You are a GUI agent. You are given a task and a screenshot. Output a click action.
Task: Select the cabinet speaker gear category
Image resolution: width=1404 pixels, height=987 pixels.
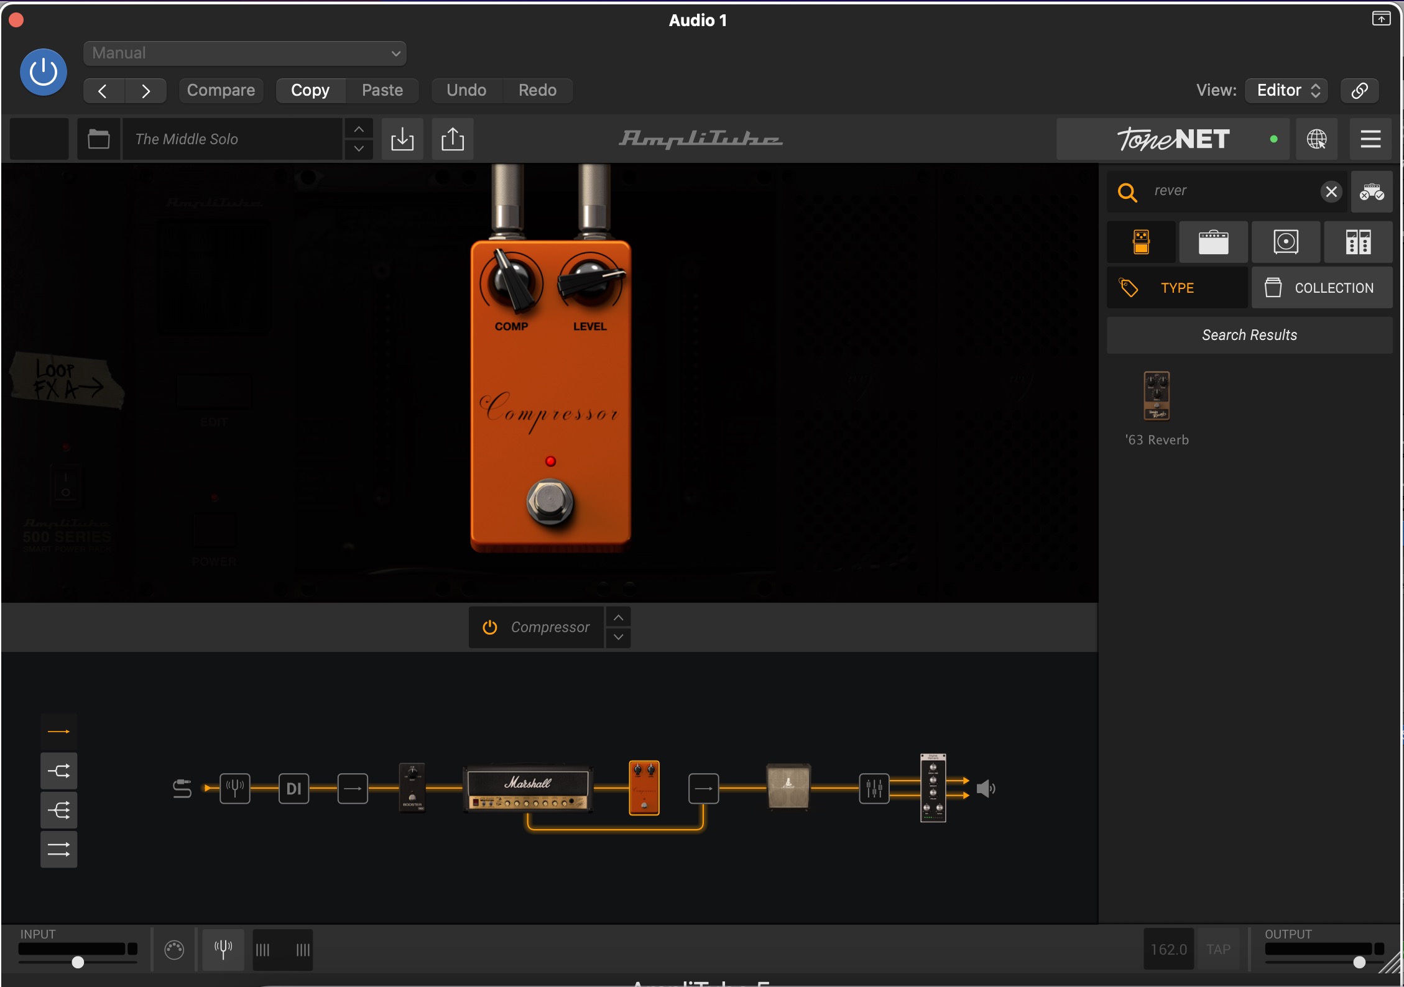[1286, 242]
